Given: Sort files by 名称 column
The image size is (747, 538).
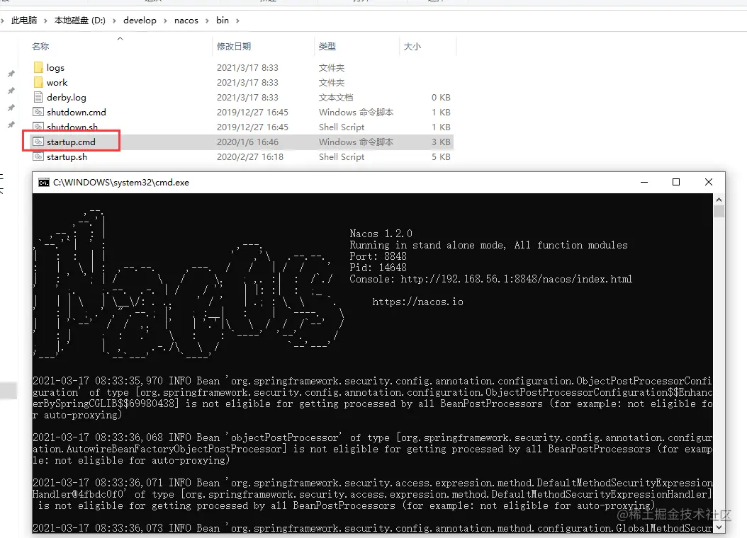Looking at the screenshot, I should coord(40,46).
